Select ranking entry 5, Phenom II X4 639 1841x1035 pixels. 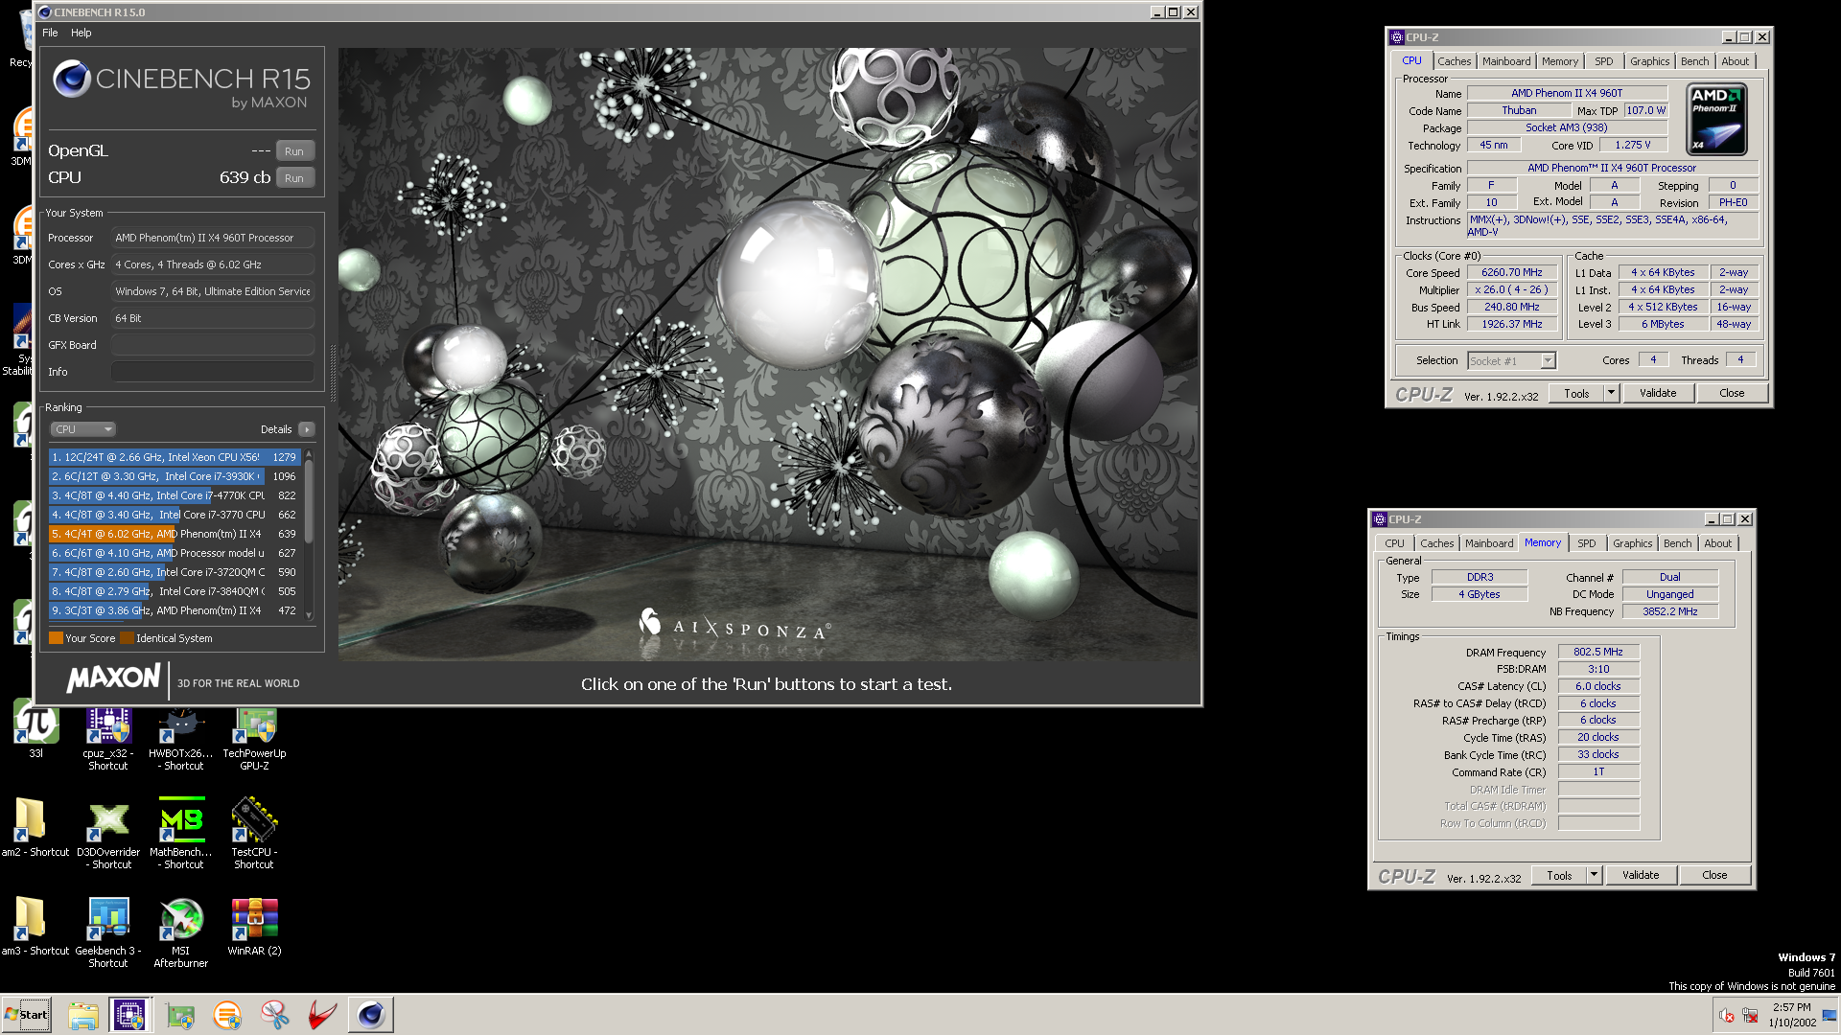tap(175, 534)
